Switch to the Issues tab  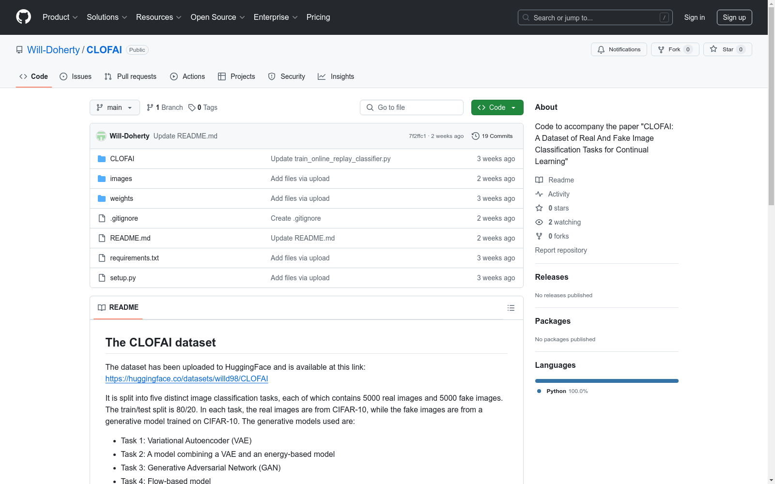(76, 76)
